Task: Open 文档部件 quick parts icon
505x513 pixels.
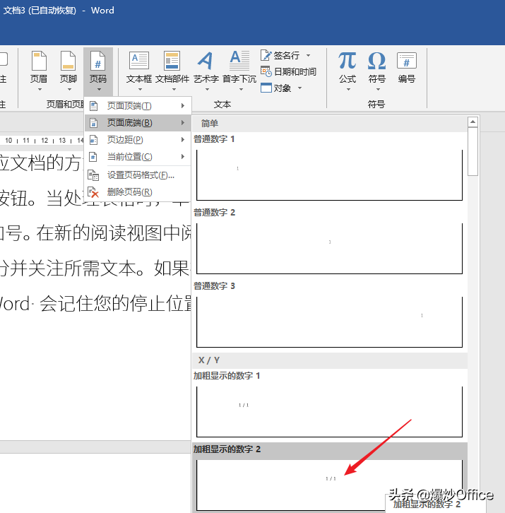Action: pos(172,61)
